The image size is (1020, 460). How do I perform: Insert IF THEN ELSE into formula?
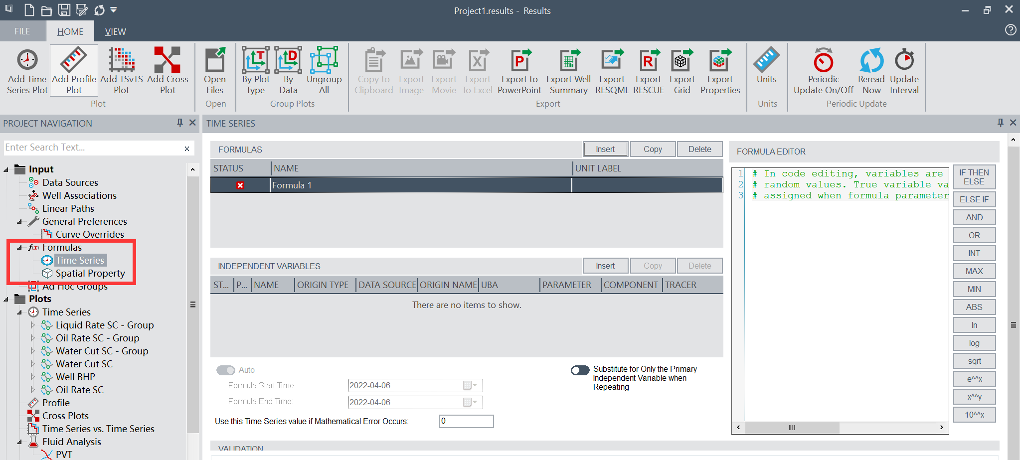tap(974, 177)
